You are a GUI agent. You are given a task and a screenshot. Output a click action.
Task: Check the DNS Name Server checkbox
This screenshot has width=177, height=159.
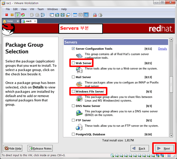tap(73, 106)
